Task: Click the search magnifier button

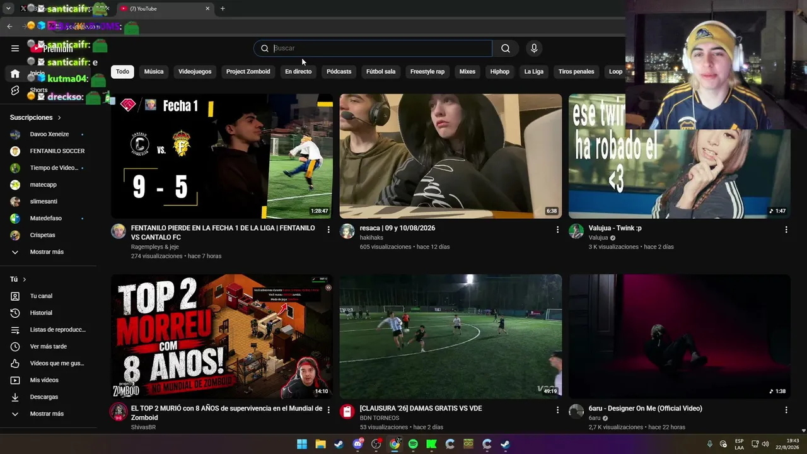Action: click(x=506, y=49)
